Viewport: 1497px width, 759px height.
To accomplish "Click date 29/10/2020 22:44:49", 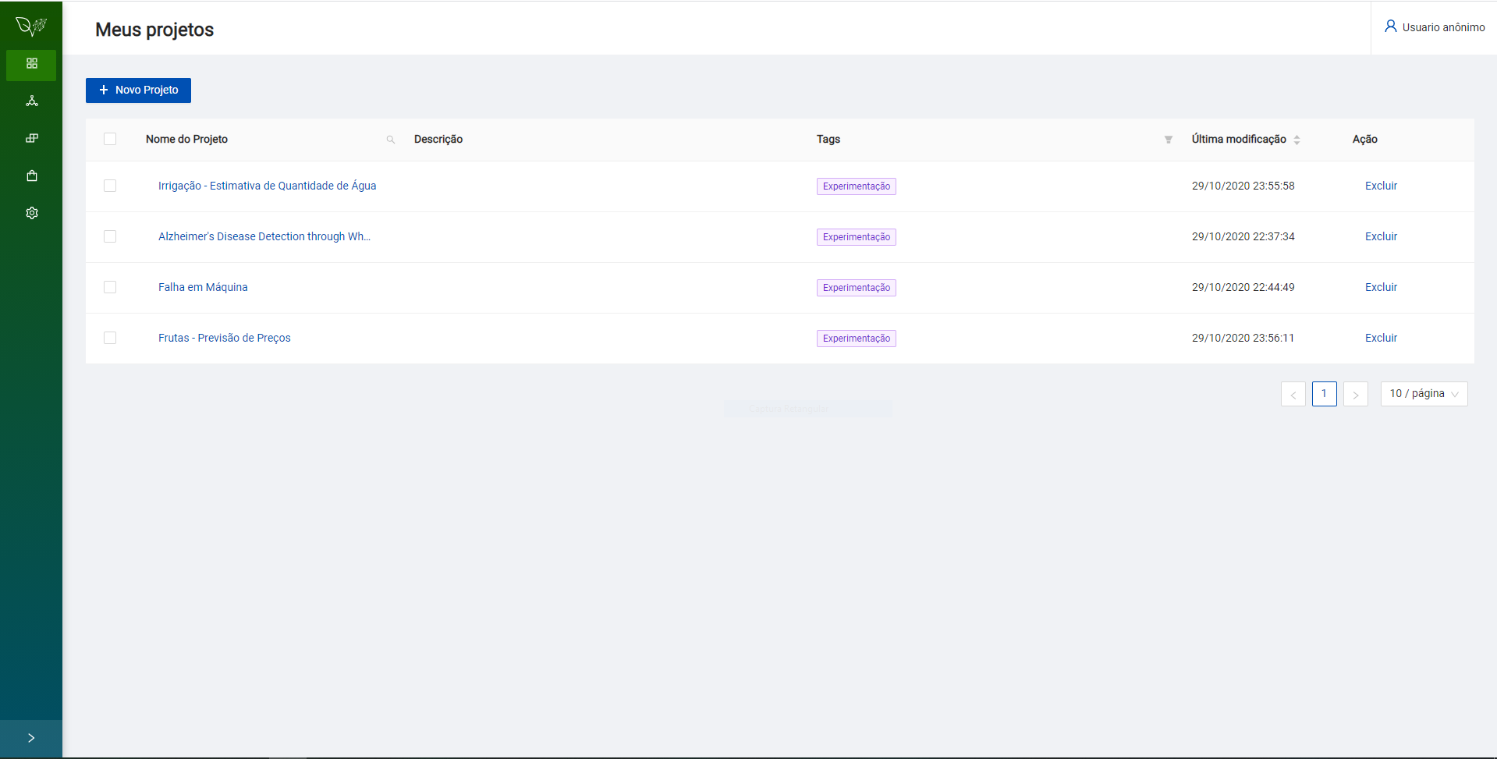I will coord(1243,287).
